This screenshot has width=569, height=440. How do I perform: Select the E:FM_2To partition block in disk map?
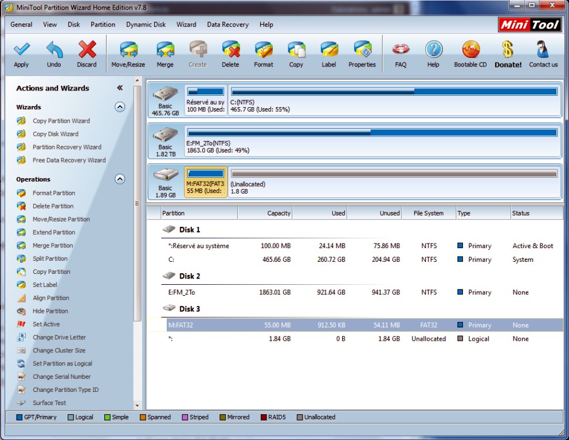[372, 141]
